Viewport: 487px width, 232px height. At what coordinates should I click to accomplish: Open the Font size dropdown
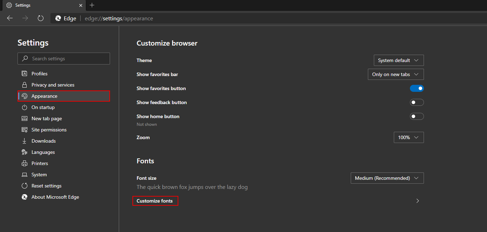pos(387,178)
